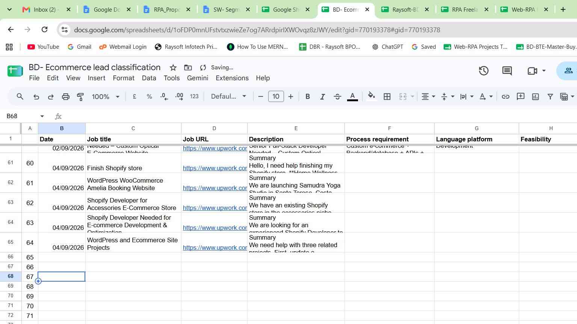Click the font size input field

(x=276, y=97)
